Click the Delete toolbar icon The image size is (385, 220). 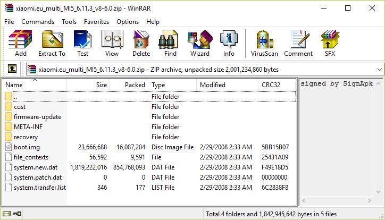point(141,43)
